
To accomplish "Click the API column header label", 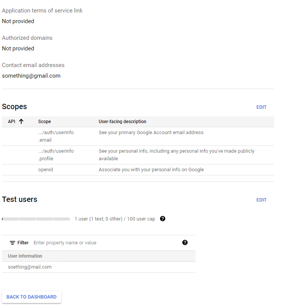I will [x=11, y=122].
